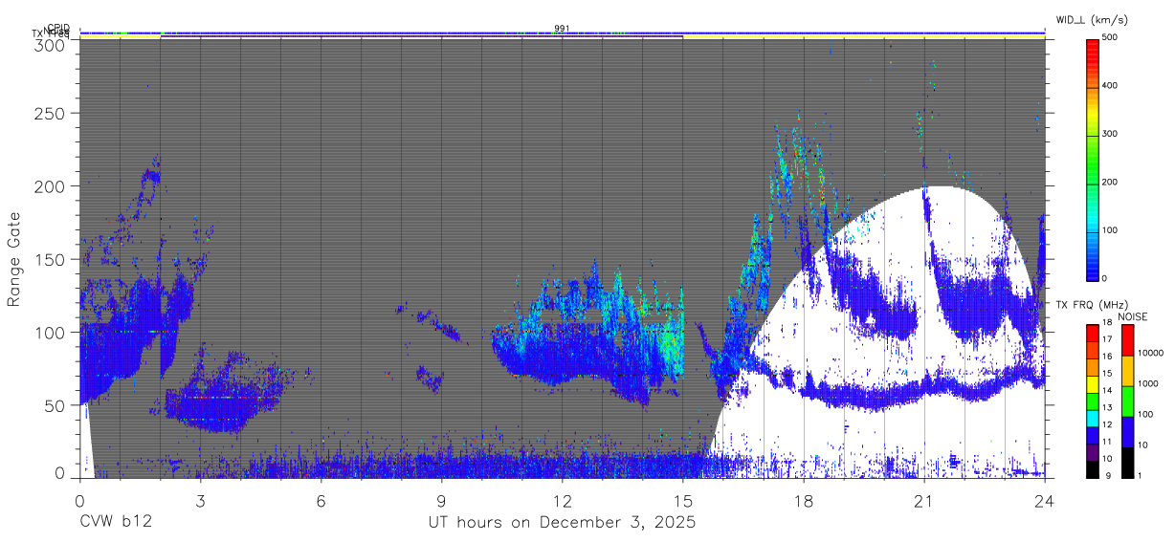Click the 'TX FRQ (MHz)' legend title
This screenshot has width=1175, height=542.
(1091, 305)
